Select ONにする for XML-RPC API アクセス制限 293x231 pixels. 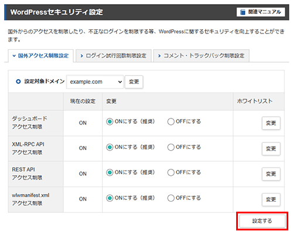[110, 147]
